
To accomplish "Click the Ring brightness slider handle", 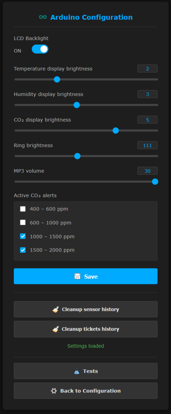I will point(77,156).
